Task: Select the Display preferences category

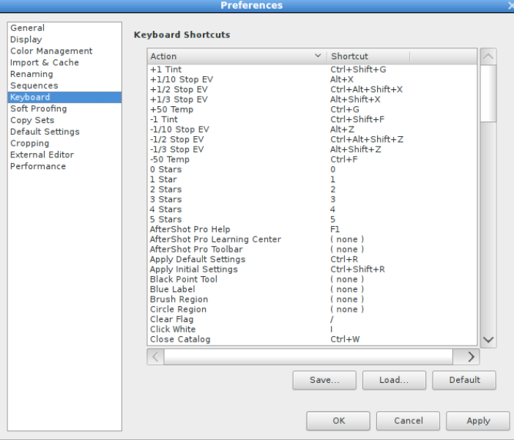Action: (x=64, y=40)
